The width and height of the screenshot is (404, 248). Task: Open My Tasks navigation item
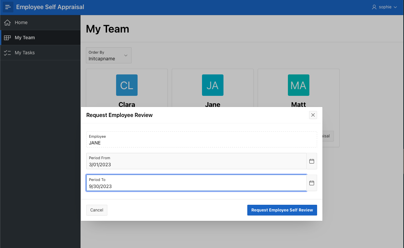25,53
